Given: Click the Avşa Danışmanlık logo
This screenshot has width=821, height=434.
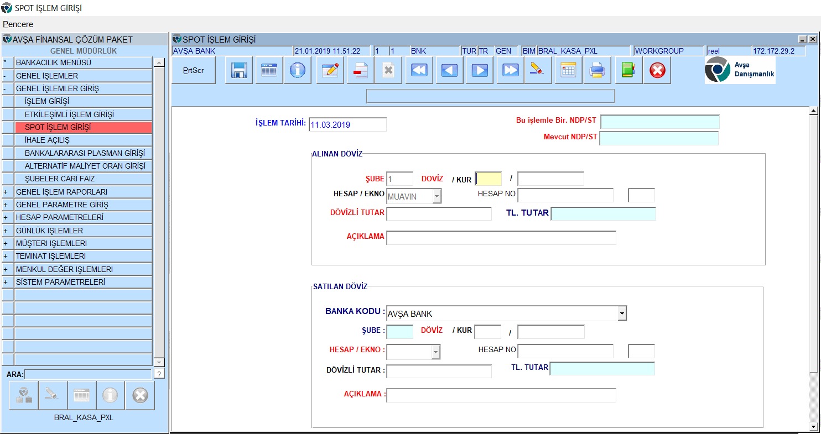Looking at the screenshot, I should [x=740, y=70].
